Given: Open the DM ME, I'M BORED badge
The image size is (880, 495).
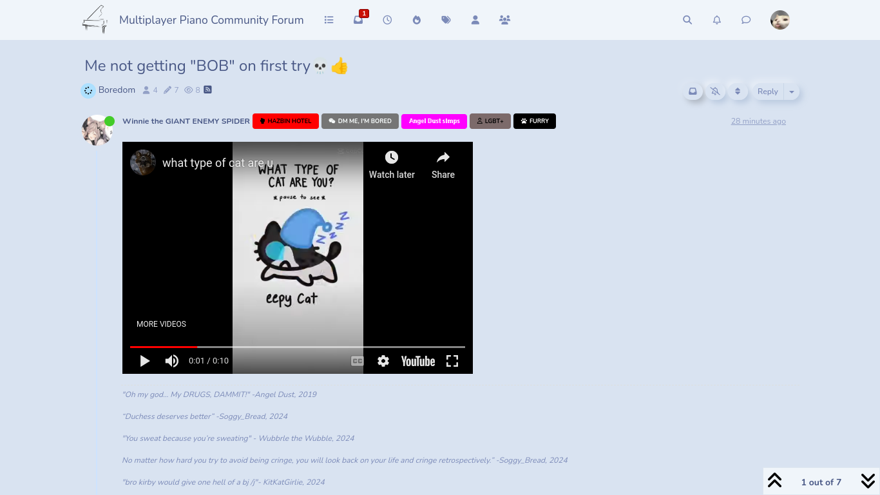Looking at the screenshot, I should [360, 121].
